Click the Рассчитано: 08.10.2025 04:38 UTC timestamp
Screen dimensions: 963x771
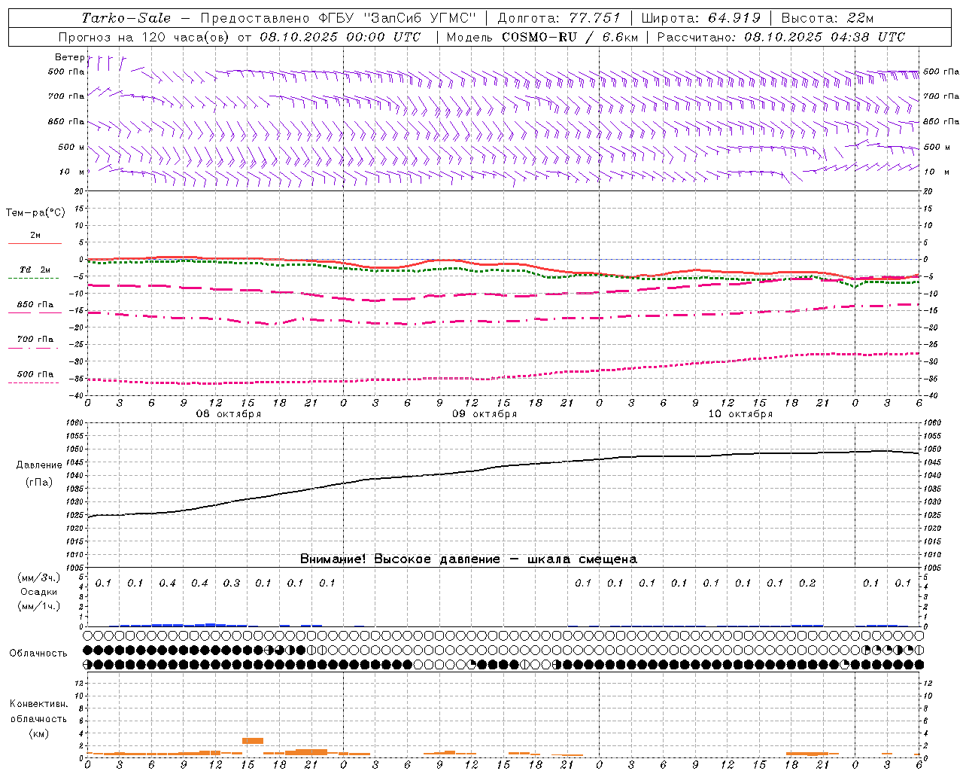(x=781, y=37)
